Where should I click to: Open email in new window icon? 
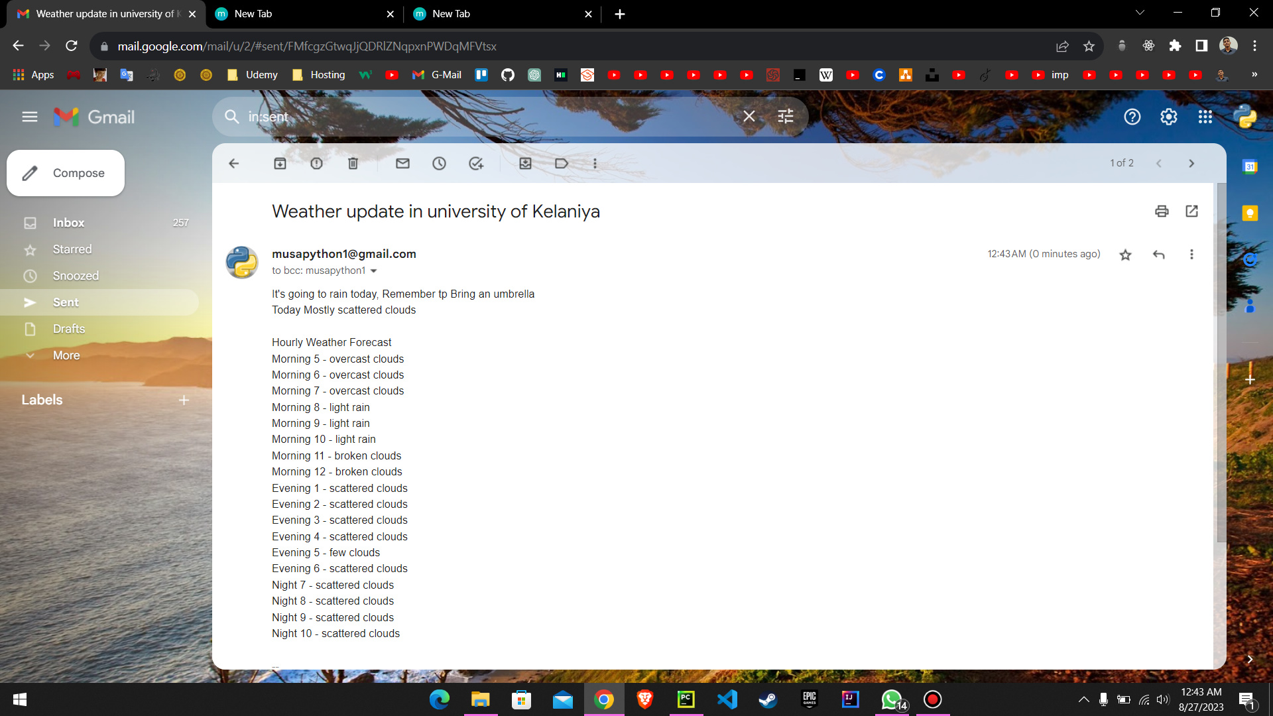tap(1191, 211)
